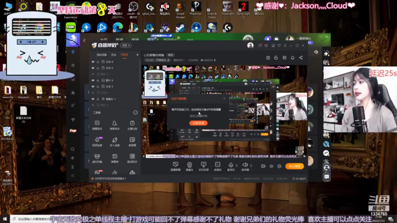Select the highlighted orange scene tab
Screen dimensions: 397x223
(x=125, y=55)
